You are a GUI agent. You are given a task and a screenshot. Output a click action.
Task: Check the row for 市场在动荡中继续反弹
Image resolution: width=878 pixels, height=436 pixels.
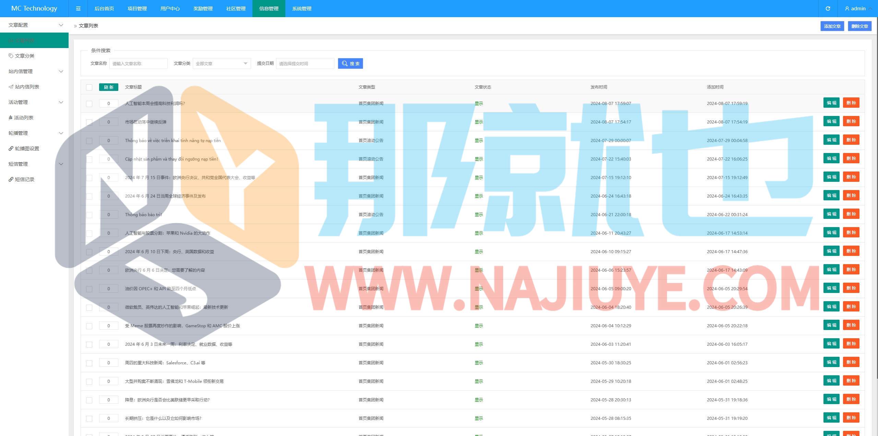[x=89, y=122]
